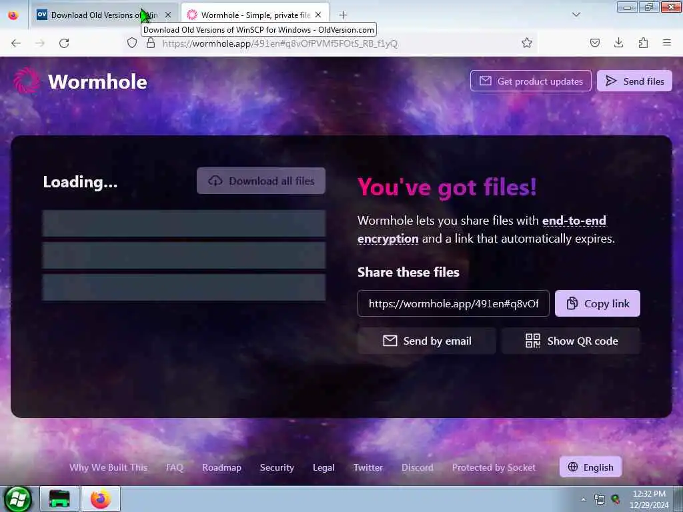The width and height of the screenshot is (683, 512).
Task: Switch to Download Old Versions of WinSCP tab
Action: point(104,15)
